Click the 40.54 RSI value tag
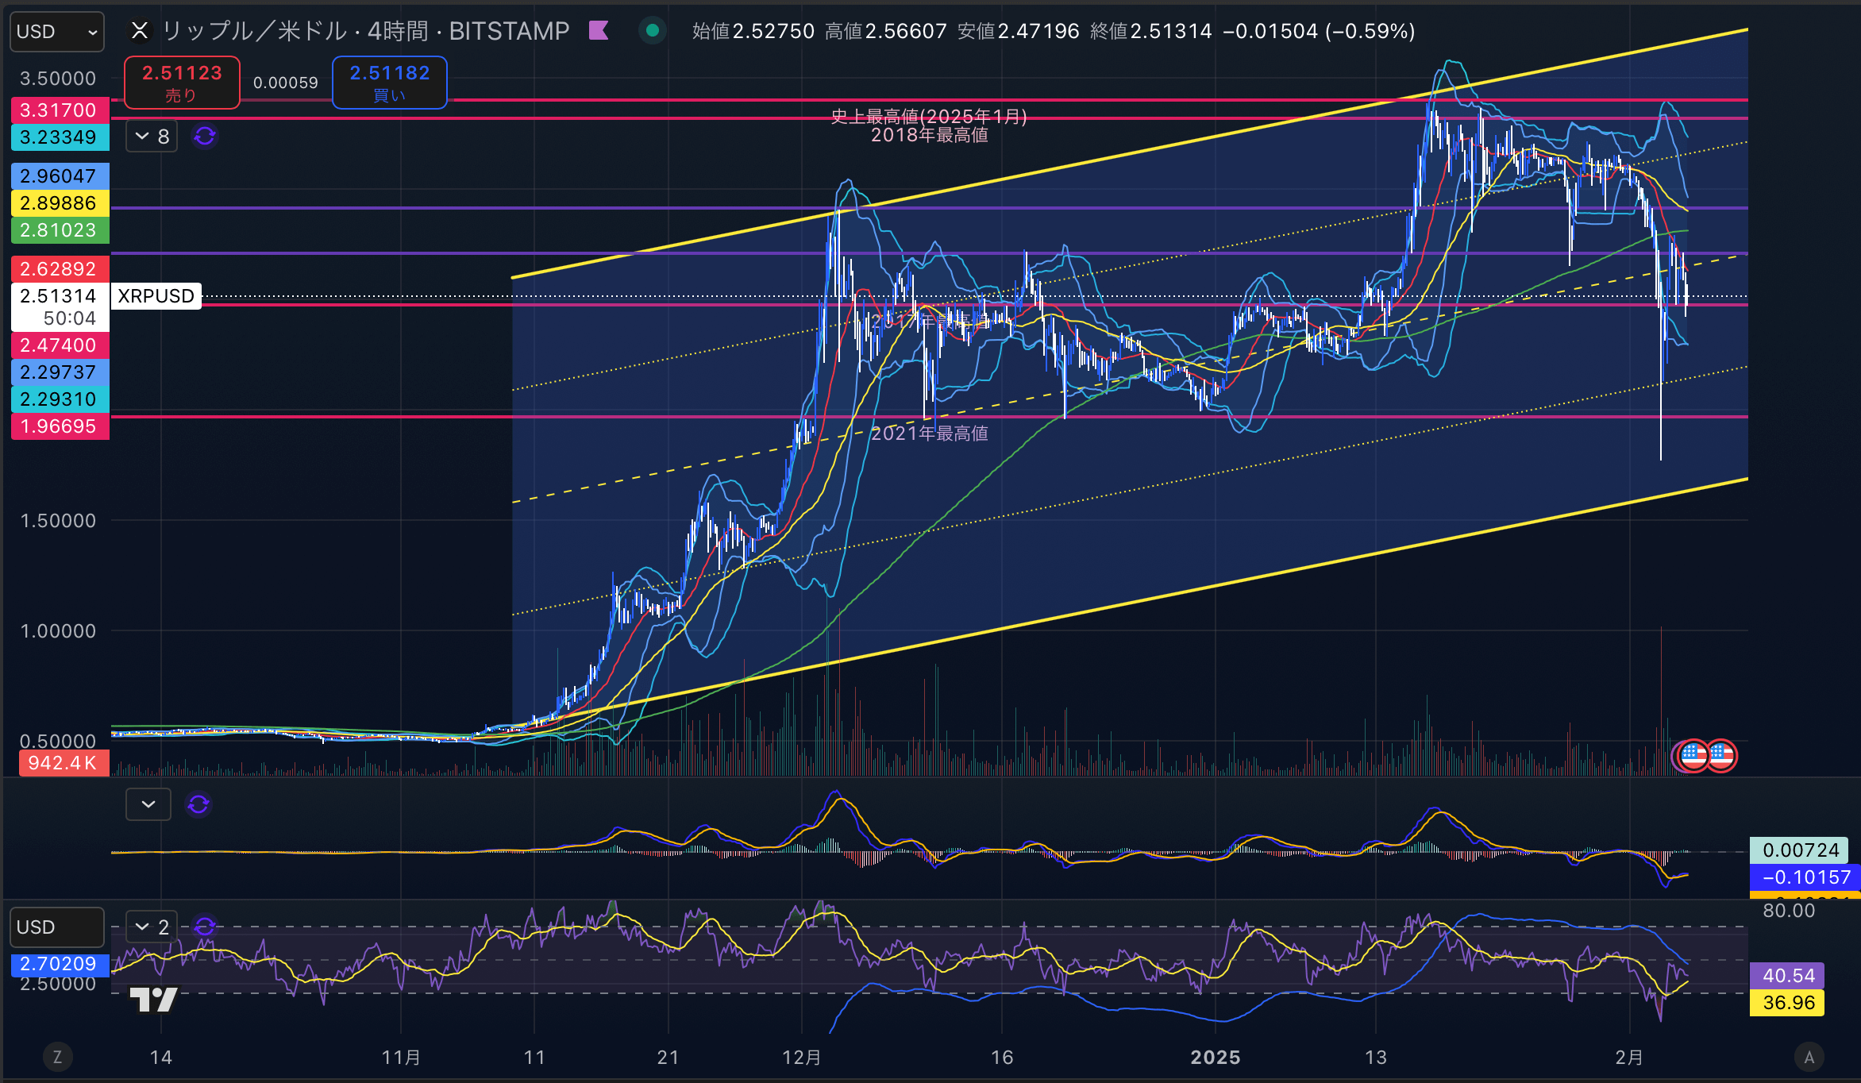This screenshot has width=1861, height=1083. click(1787, 976)
